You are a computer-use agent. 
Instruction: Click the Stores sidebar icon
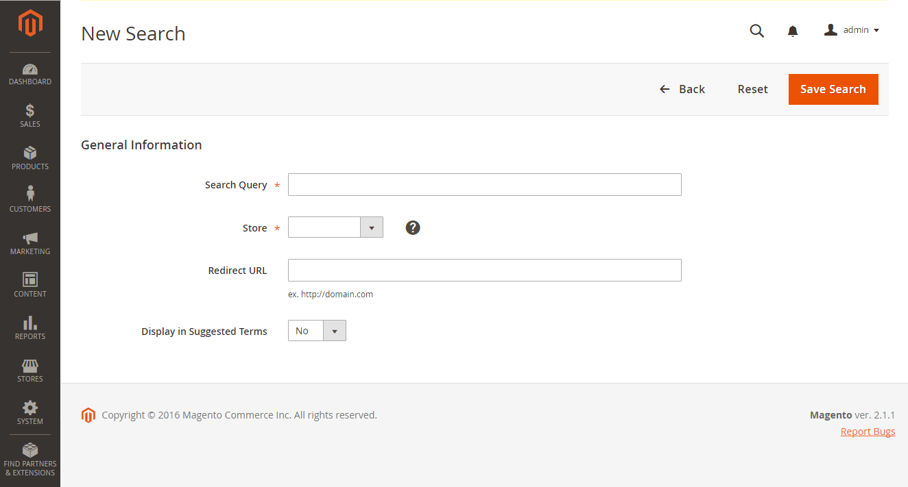tap(29, 370)
